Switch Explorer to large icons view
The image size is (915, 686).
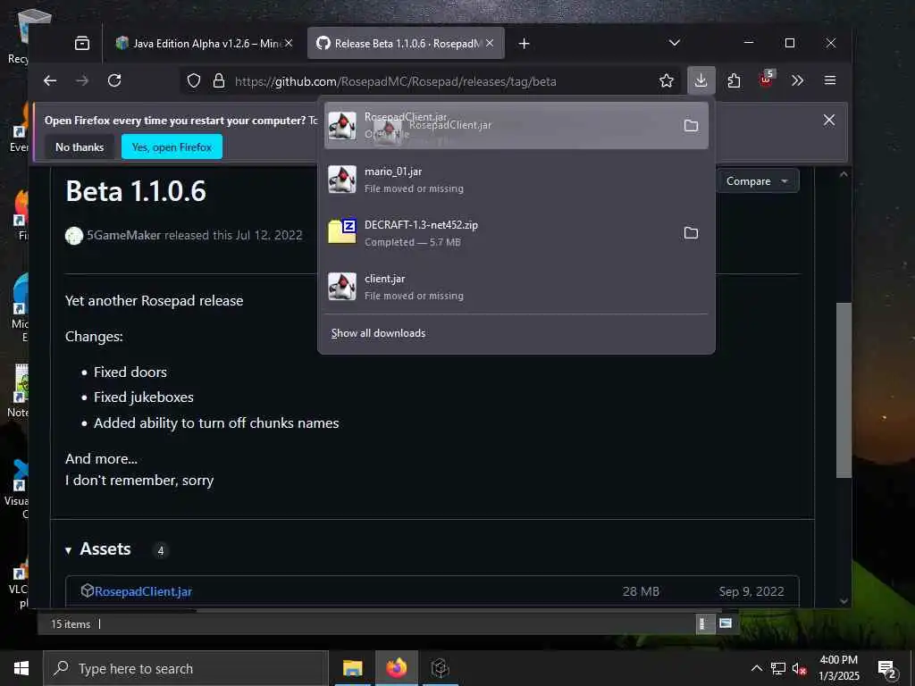click(726, 623)
